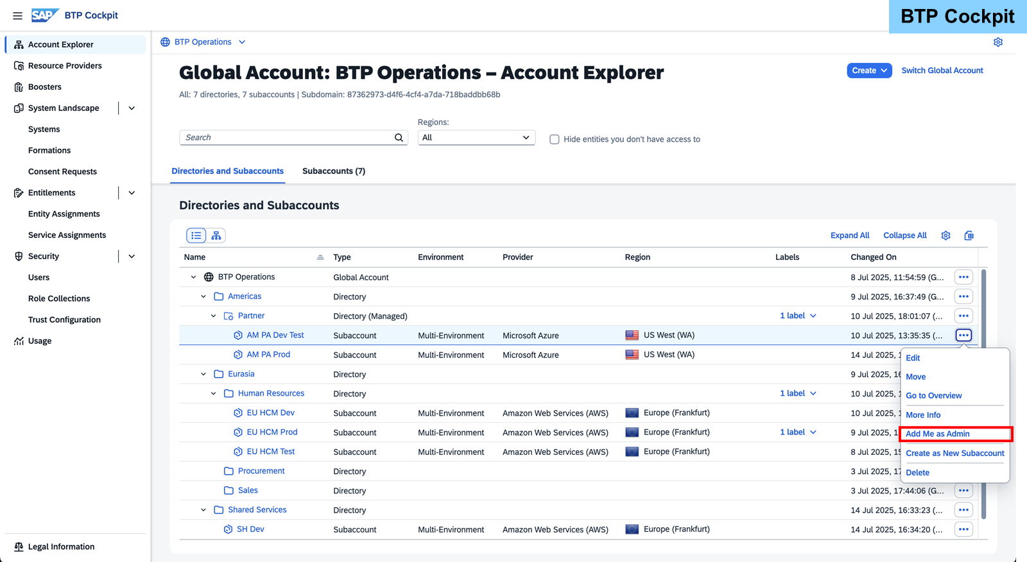The height and width of the screenshot is (562, 1027).
Task: Open Consent Requests page
Action: 62,171
